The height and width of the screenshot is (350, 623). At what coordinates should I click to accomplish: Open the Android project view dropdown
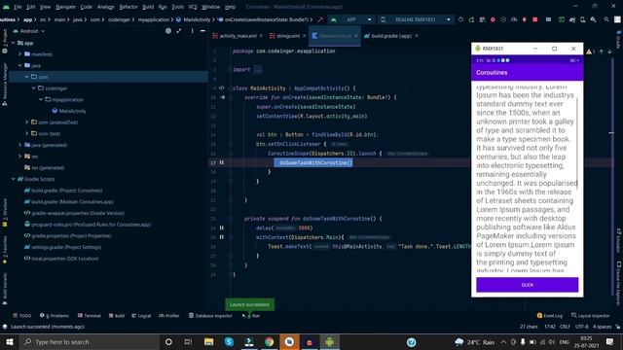29,31
